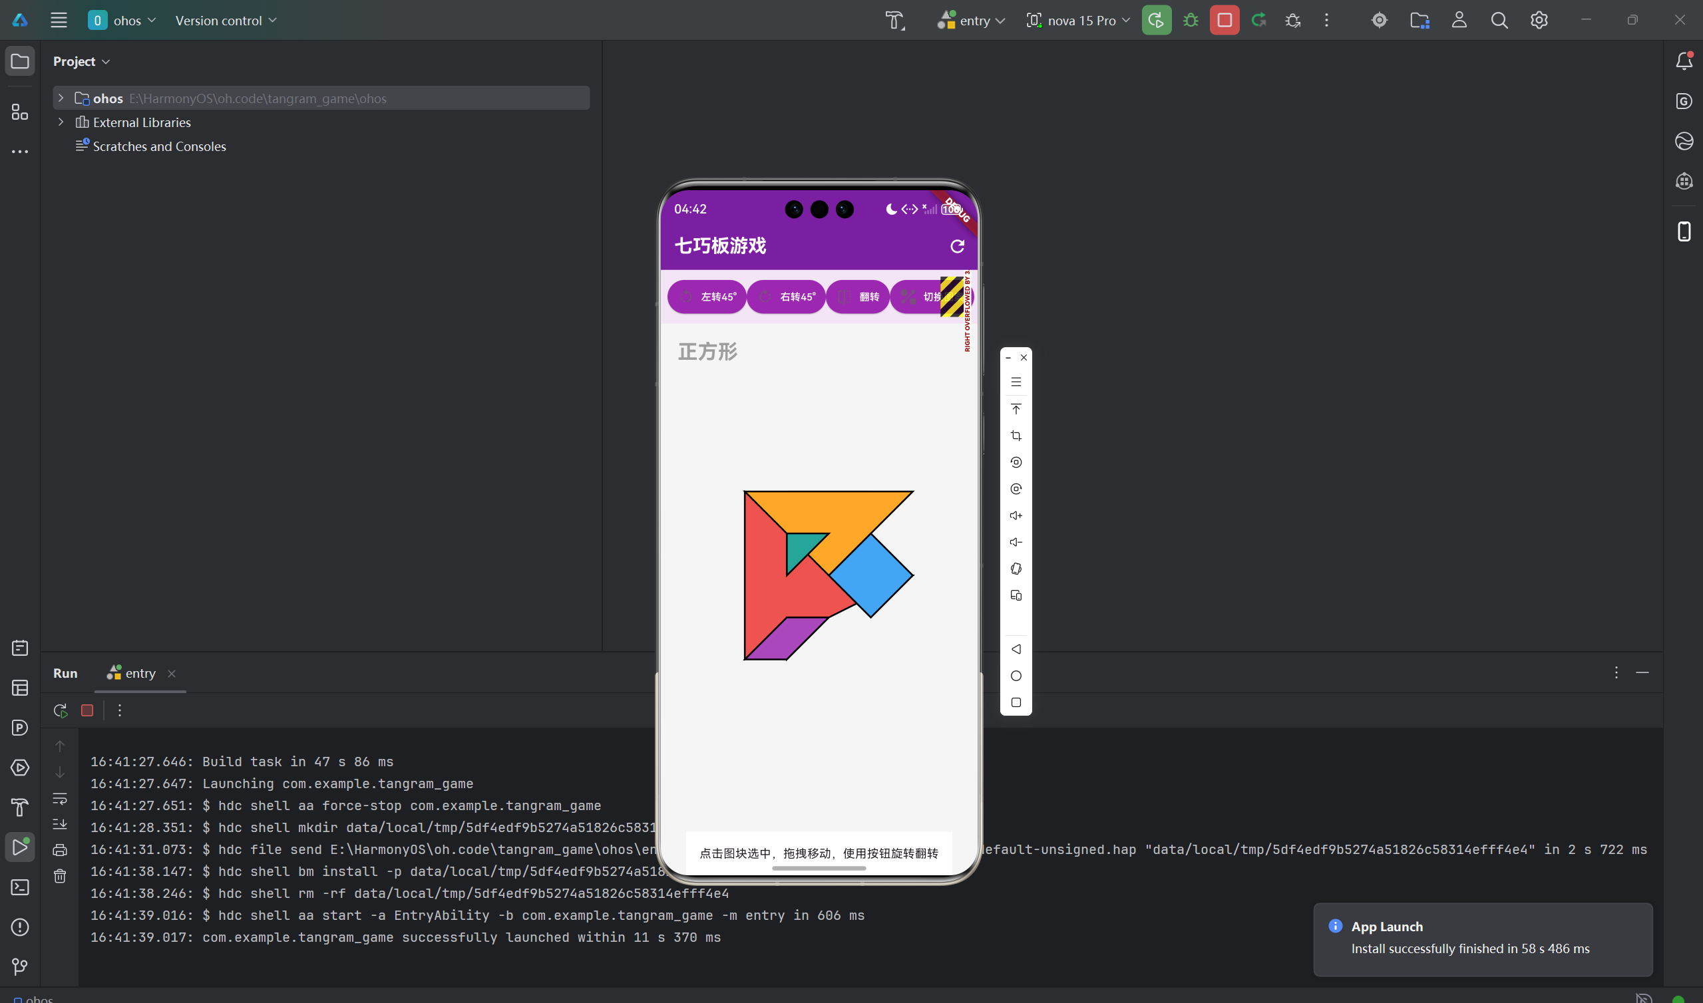Click the green Run entry button

coord(1156,20)
